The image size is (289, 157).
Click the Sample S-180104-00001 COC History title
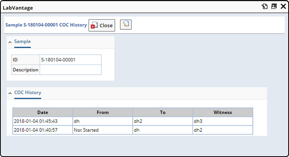(46, 25)
